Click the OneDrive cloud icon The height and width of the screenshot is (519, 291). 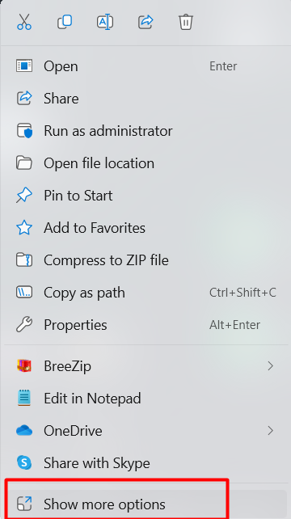24,431
